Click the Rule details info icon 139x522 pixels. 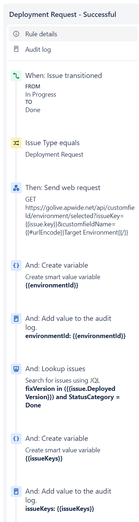pos(16,34)
